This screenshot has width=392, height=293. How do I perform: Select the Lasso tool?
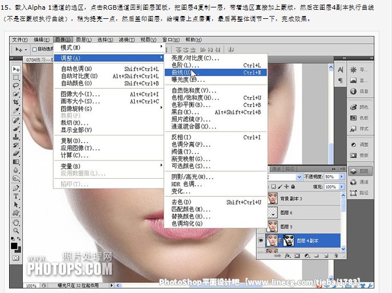coord(16,86)
